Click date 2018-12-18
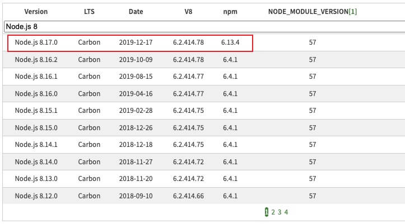 136,145
